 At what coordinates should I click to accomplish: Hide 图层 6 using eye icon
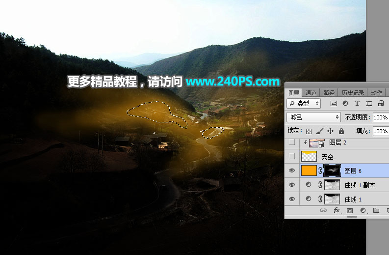pos(292,170)
